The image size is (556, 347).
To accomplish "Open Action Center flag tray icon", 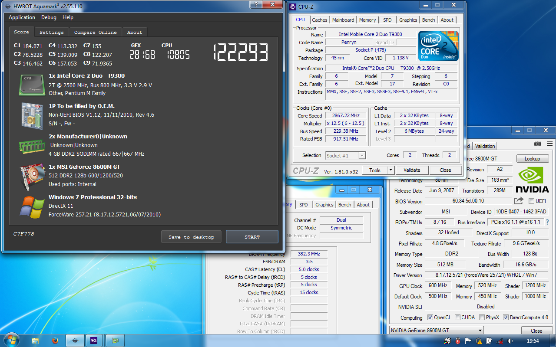I will [468, 341].
